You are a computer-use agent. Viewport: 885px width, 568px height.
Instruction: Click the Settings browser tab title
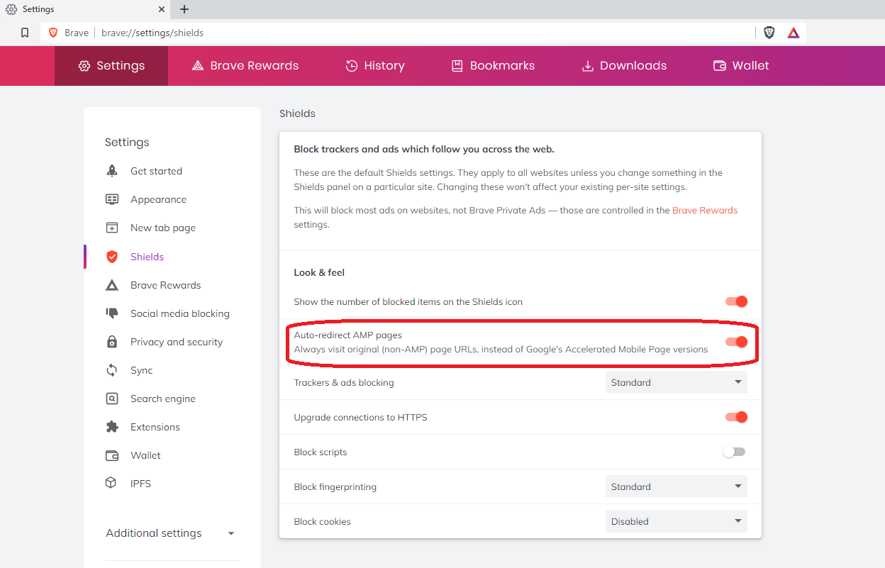(38, 9)
